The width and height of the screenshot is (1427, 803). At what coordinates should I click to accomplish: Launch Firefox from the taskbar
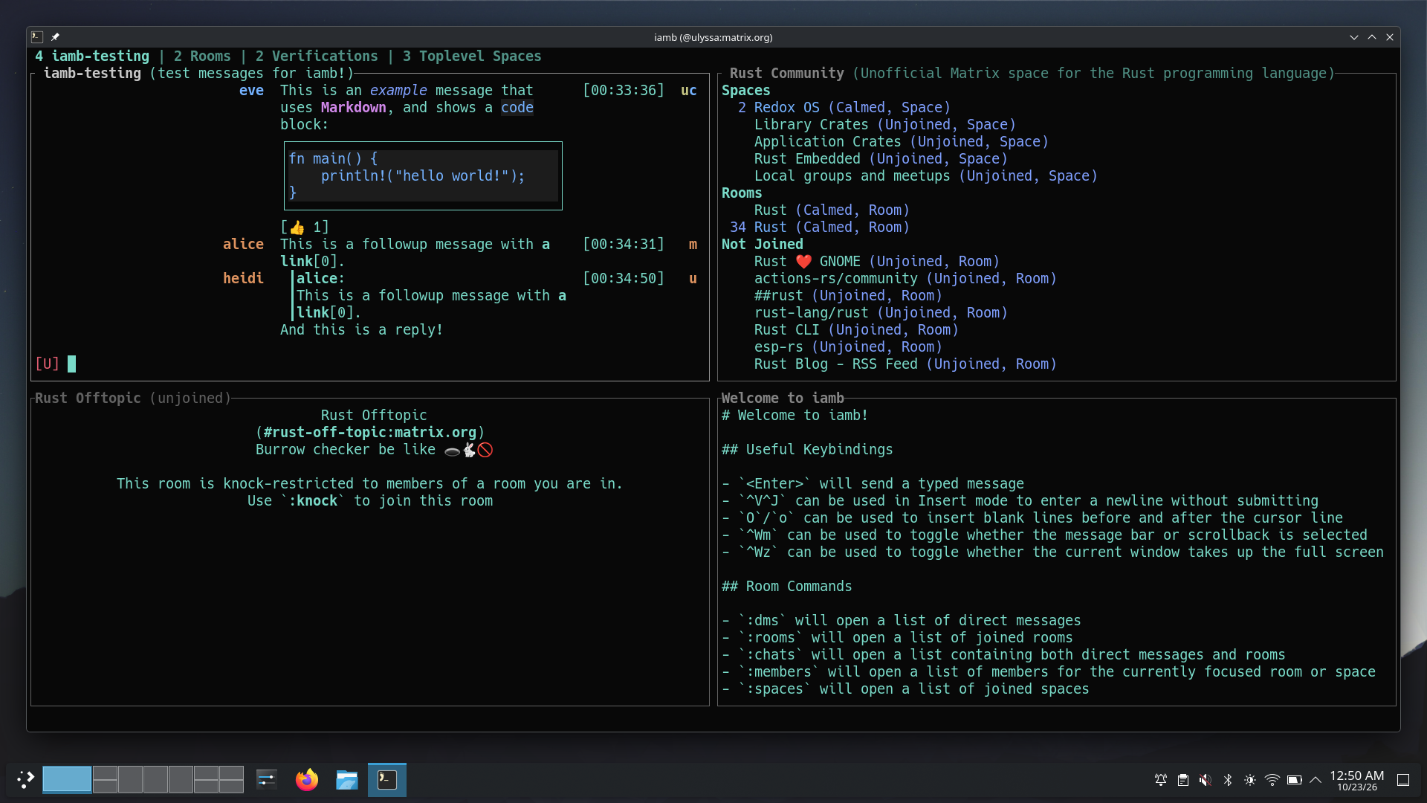click(307, 779)
